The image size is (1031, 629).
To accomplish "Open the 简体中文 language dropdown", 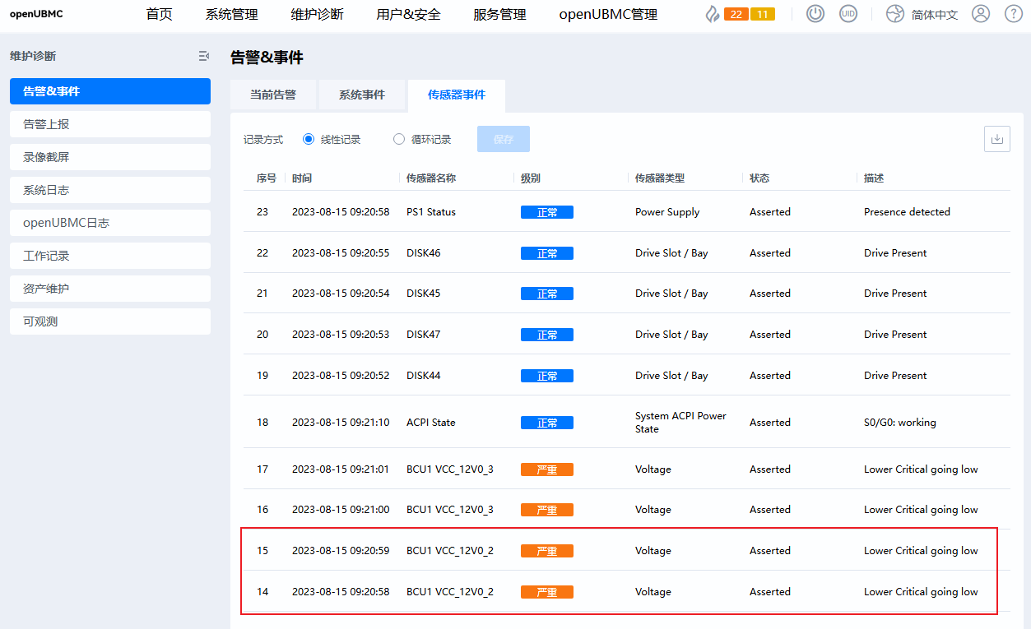I will coord(934,15).
